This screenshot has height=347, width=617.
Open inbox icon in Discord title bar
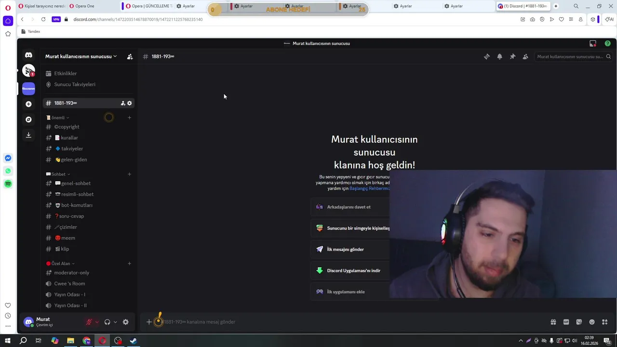click(593, 43)
